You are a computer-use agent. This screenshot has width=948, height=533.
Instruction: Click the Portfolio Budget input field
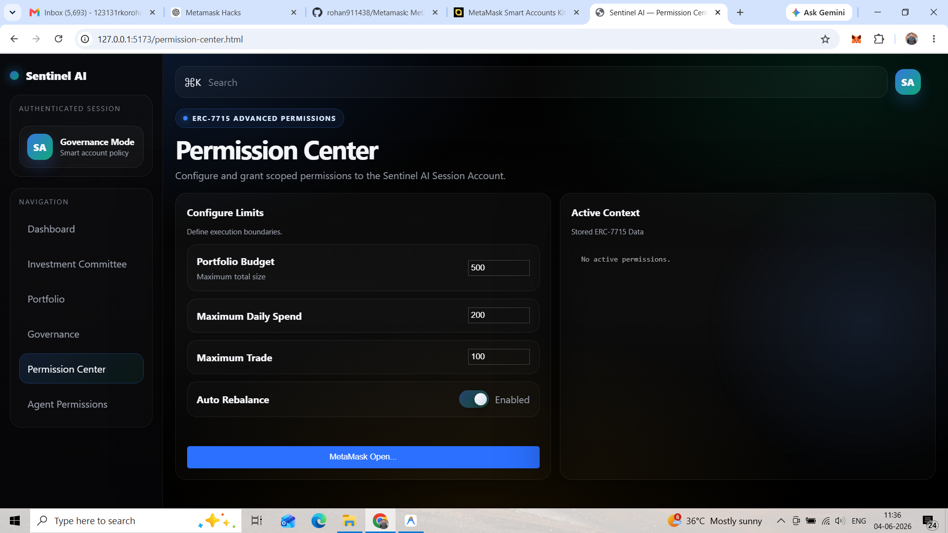[498, 268]
